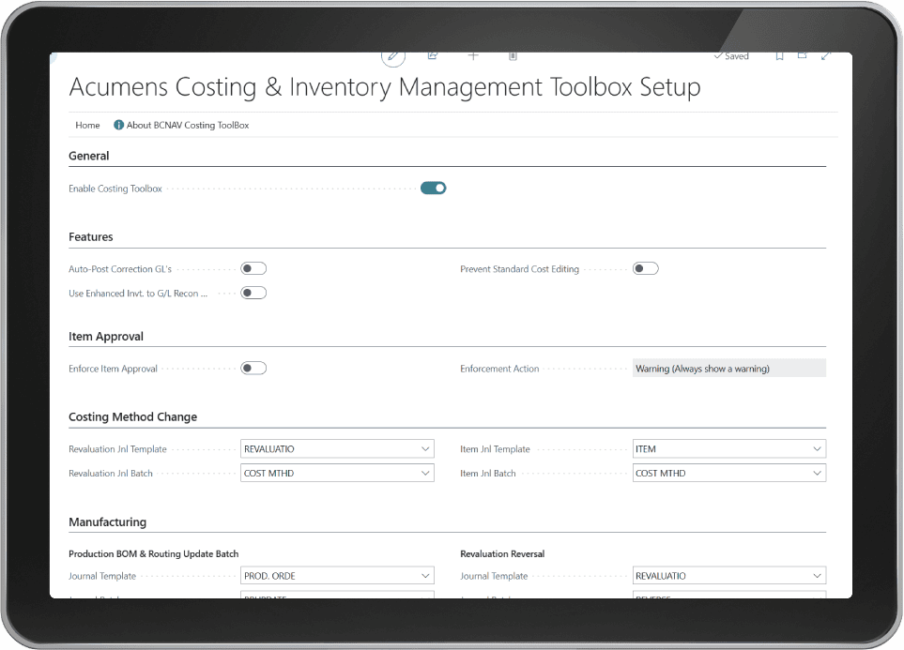Image resolution: width=904 pixels, height=650 pixels.
Task: Click the Item Jnl Batch label
Action: coord(488,473)
